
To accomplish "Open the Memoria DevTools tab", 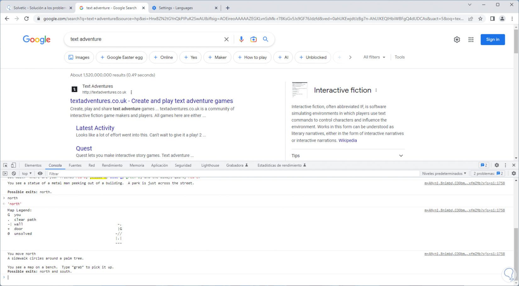I will tap(137, 165).
